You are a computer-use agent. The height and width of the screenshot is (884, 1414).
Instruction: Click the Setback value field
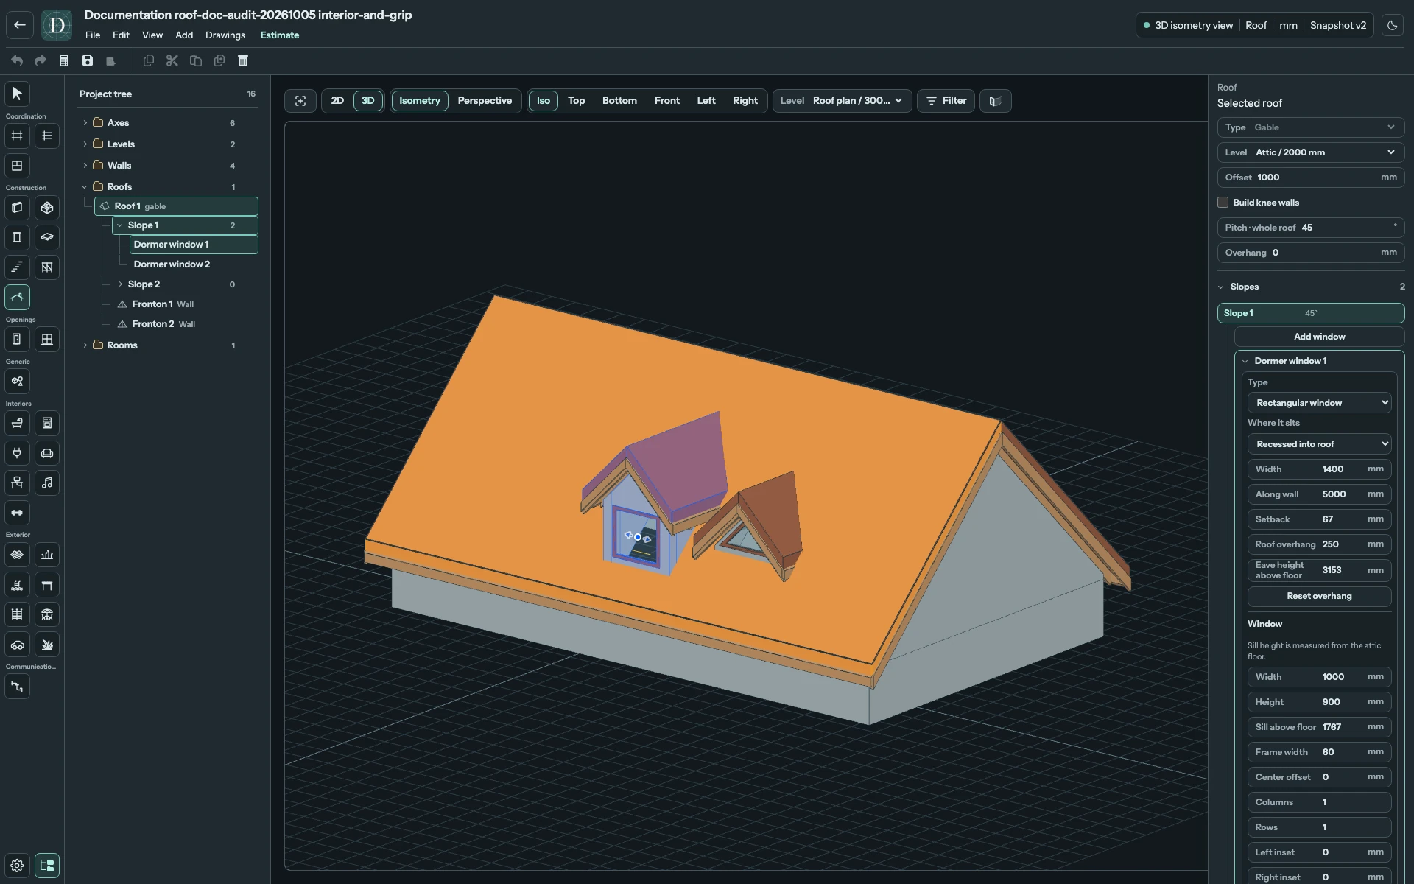click(x=1319, y=519)
